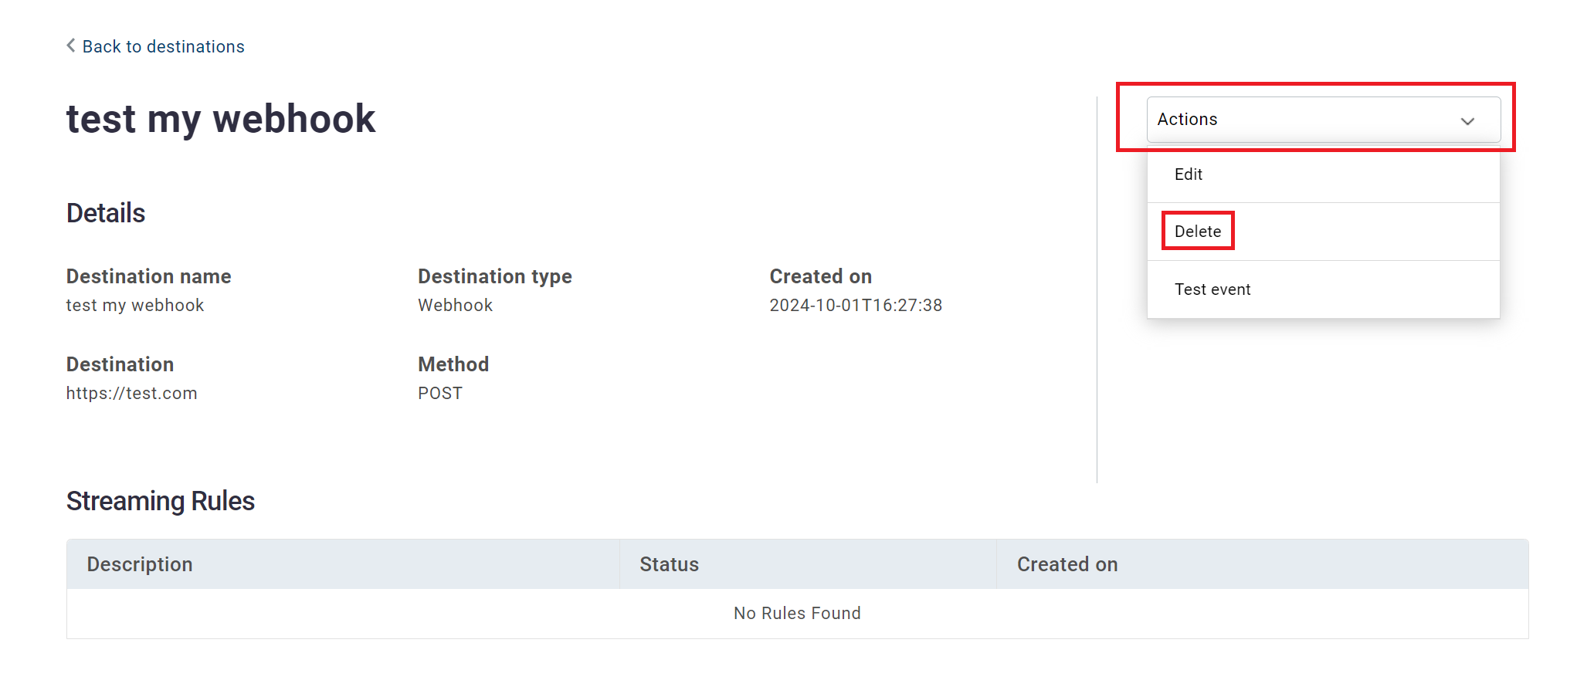The width and height of the screenshot is (1577, 687).
Task: Open the Actions dropdown
Action: 1322,120
